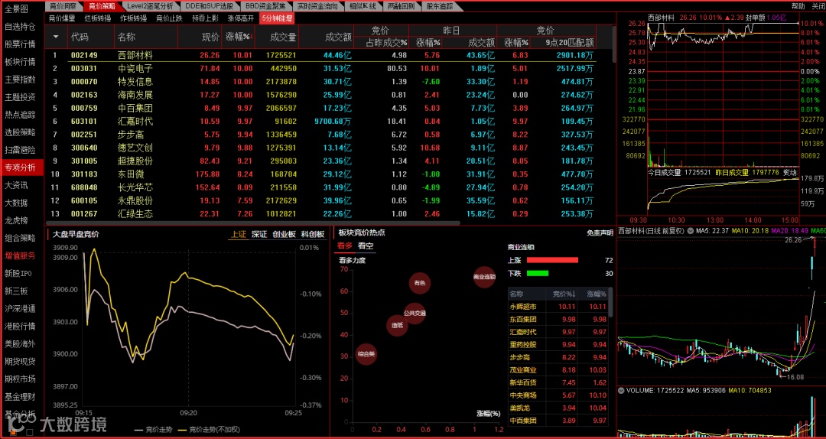Screen dimensions: 826x439
Task: Switch to the Level2逐笔分析 tab
Action: pos(150,6)
